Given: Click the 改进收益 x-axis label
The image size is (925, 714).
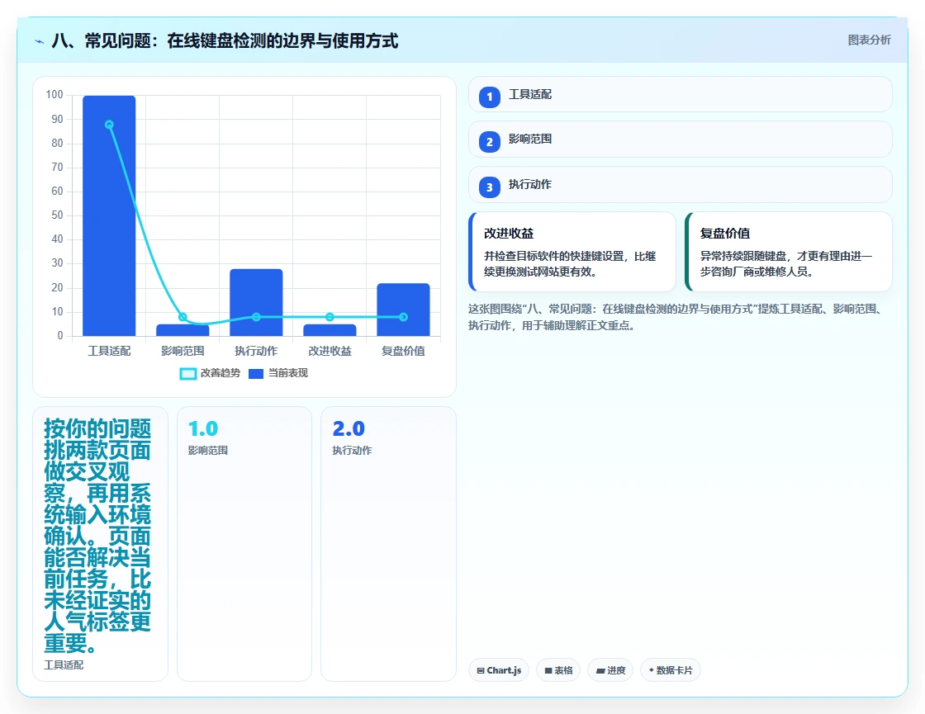Looking at the screenshot, I should coord(330,351).
